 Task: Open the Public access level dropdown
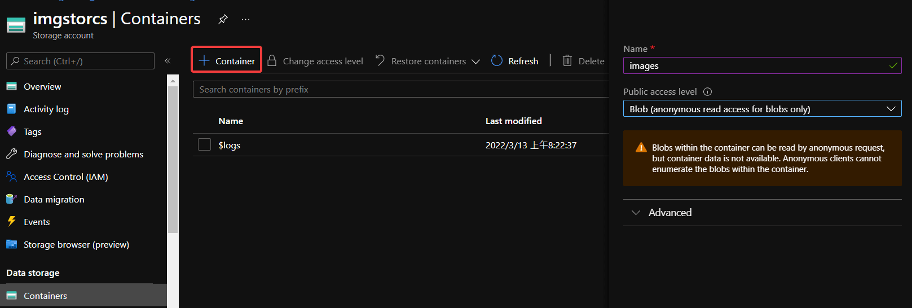[x=761, y=109]
